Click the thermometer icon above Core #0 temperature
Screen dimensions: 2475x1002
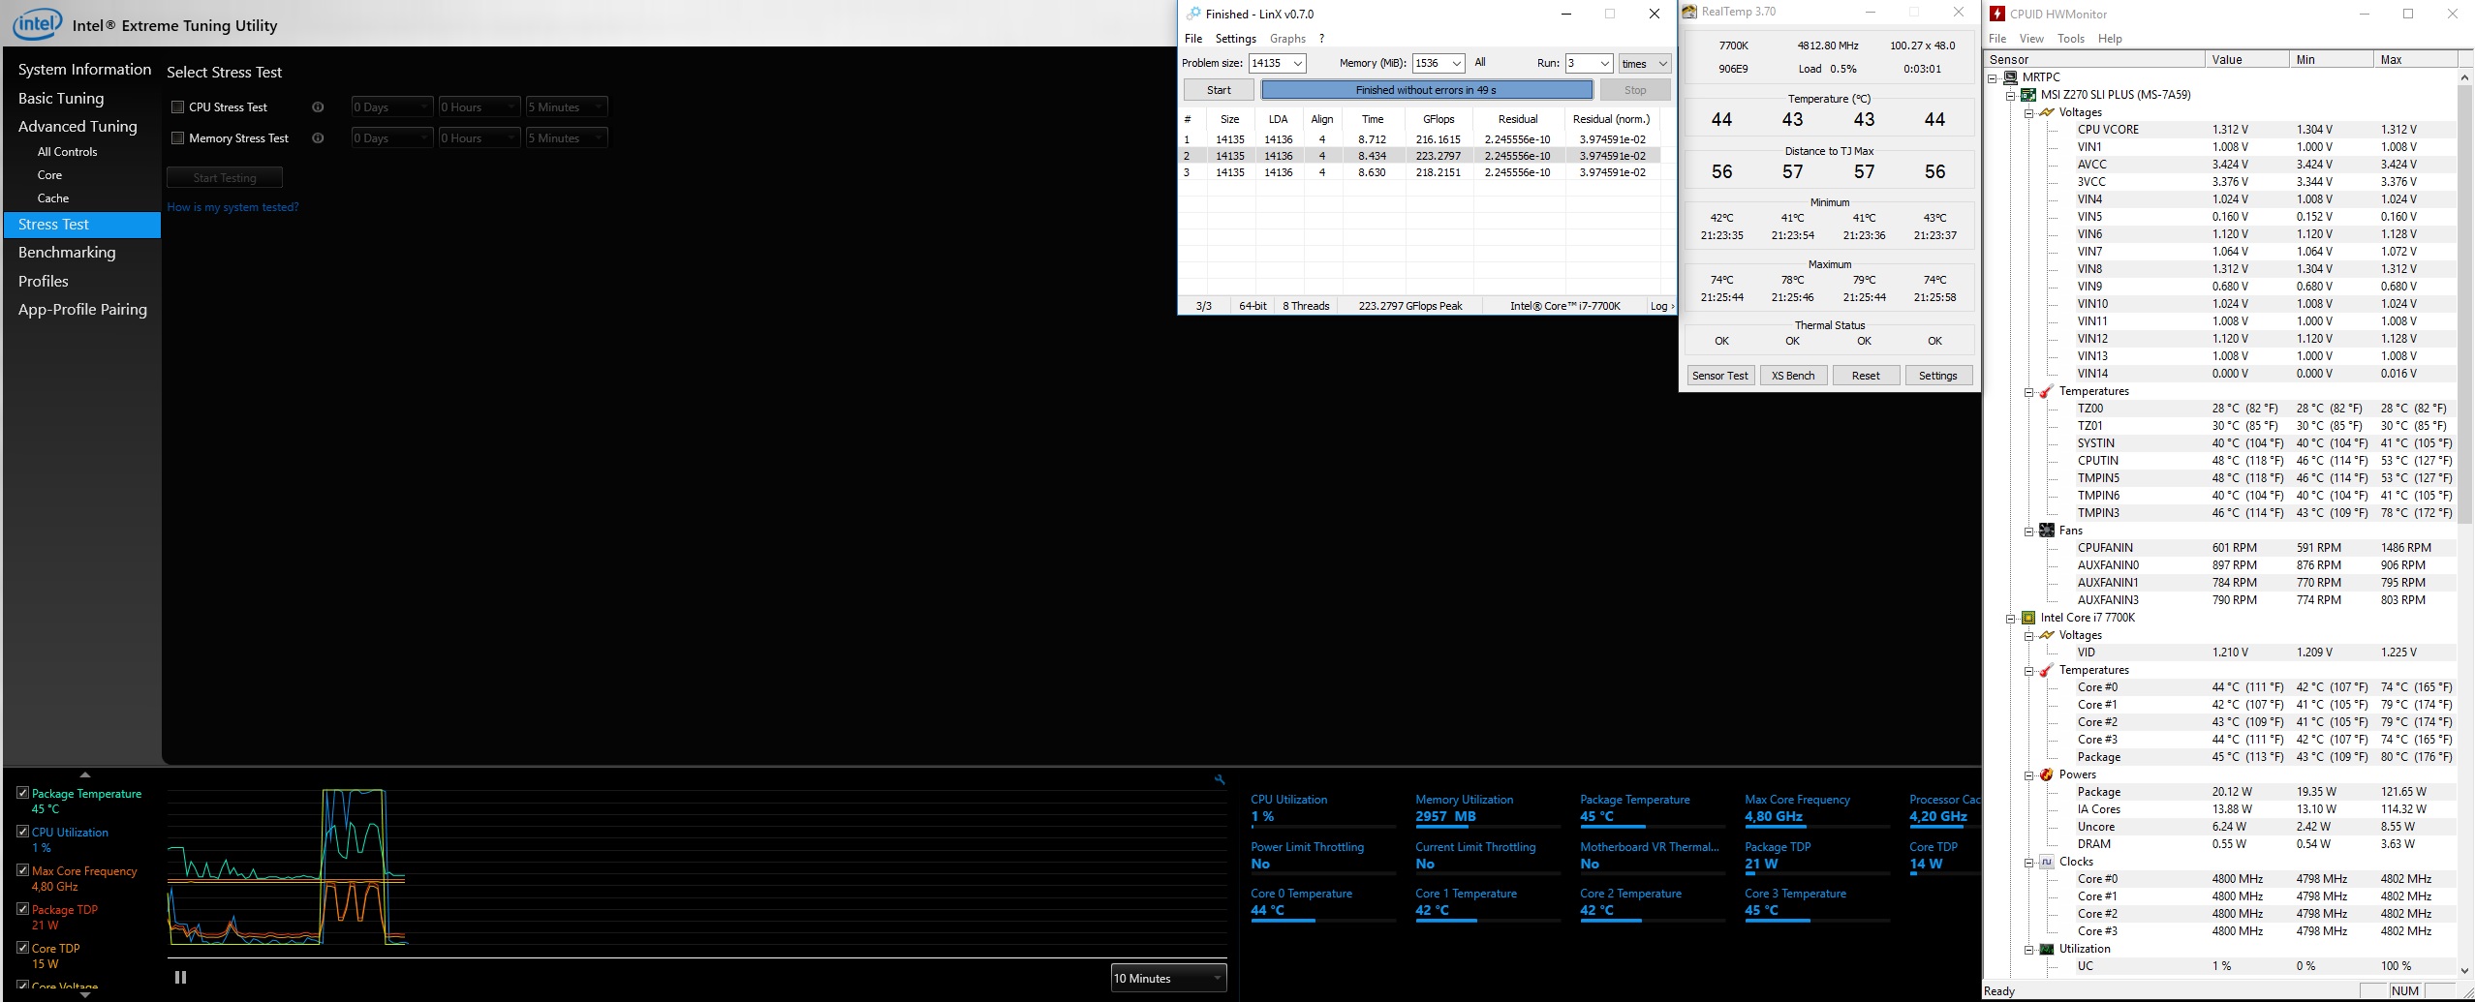point(2046,670)
